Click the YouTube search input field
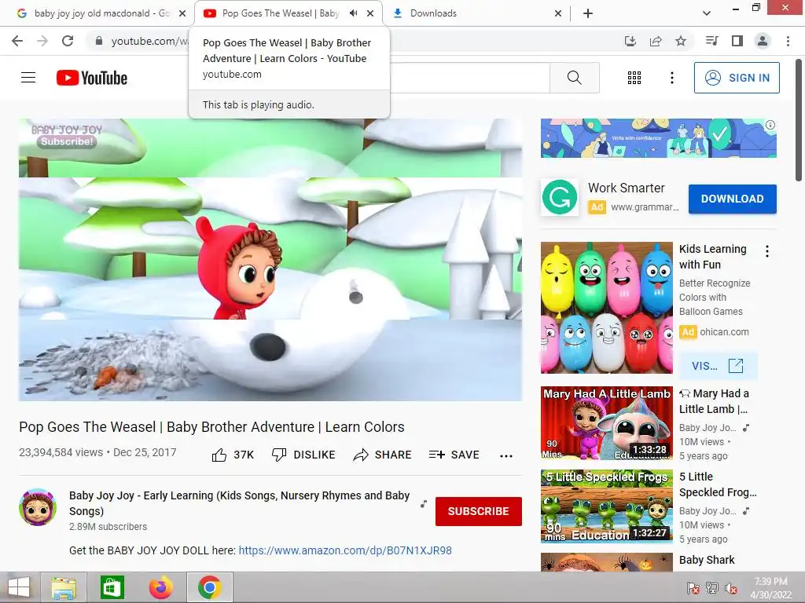The image size is (805, 603). (x=470, y=78)
